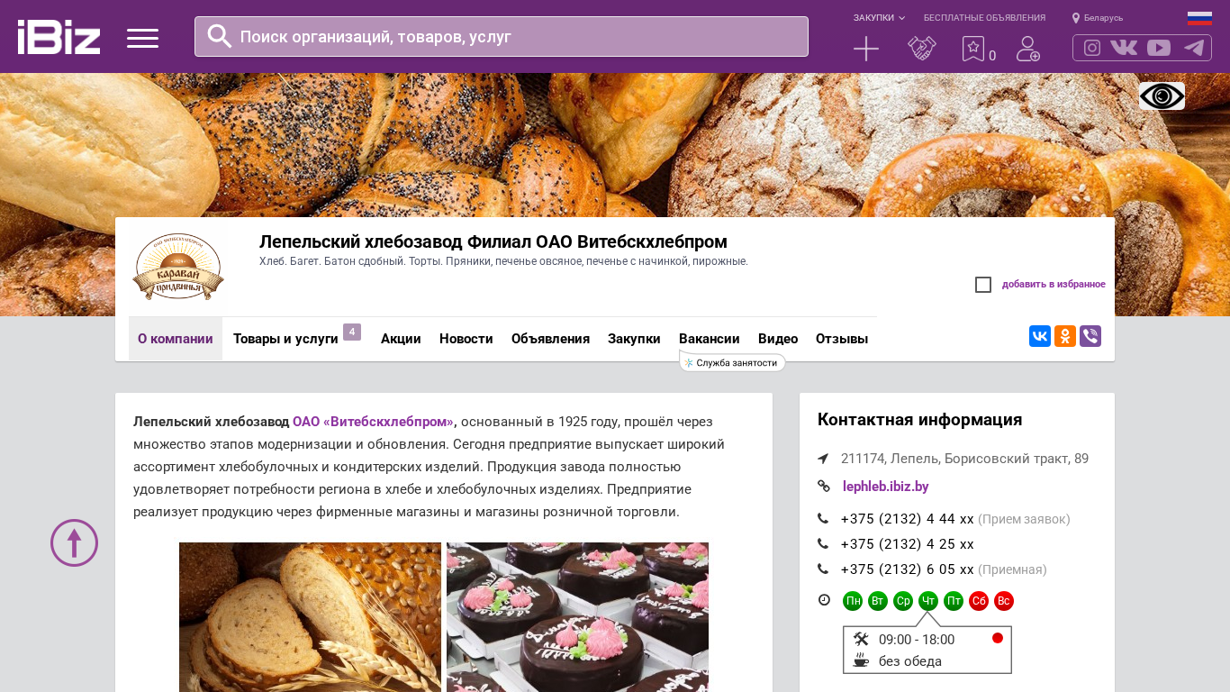Click the plus add icon in header
Screen dimensions: 1230x692
pyautogui.click(x=866, y=49)
